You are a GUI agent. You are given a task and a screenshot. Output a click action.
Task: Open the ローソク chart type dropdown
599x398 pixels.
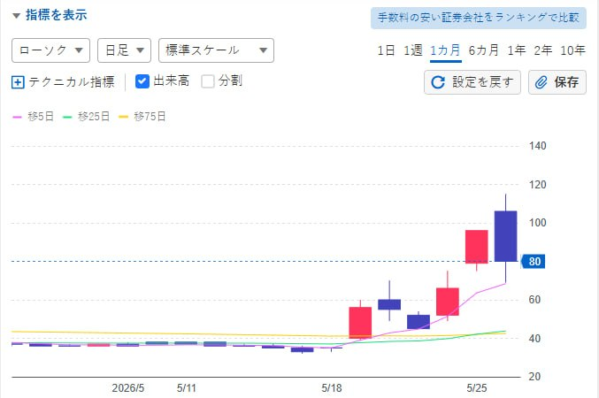(50, 50)
